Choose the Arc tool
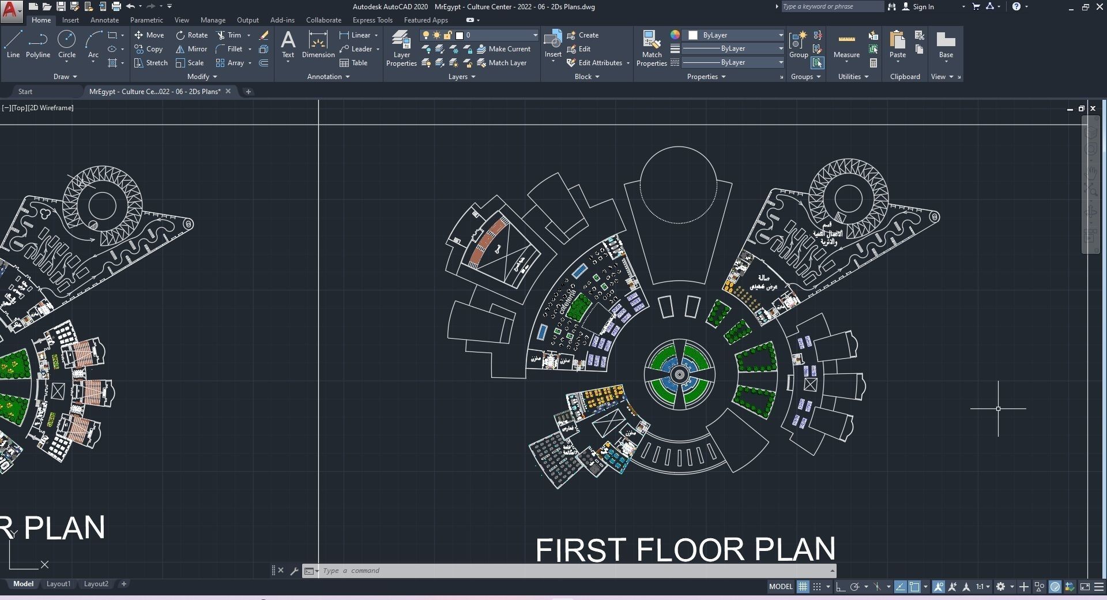 pos(93,45)
